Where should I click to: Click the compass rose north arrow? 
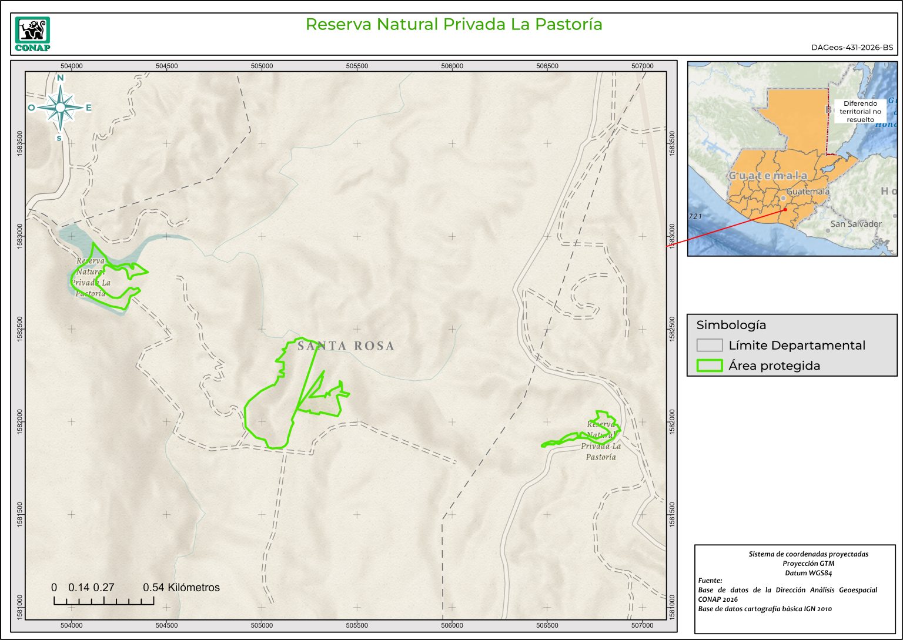point(60,107)
